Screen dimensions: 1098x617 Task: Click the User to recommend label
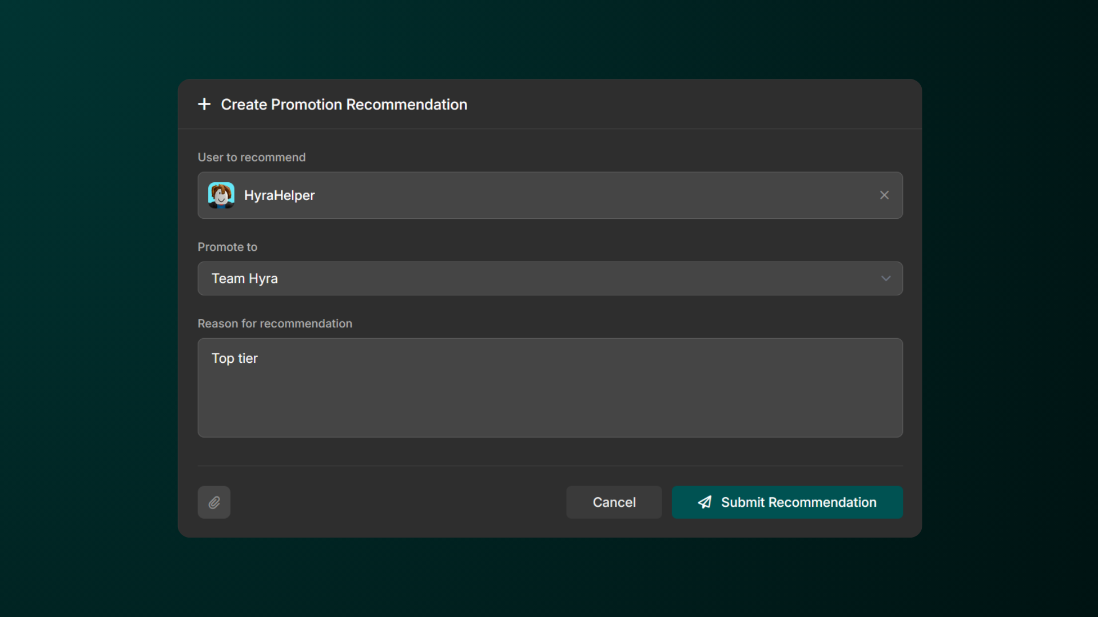[252, 157]
